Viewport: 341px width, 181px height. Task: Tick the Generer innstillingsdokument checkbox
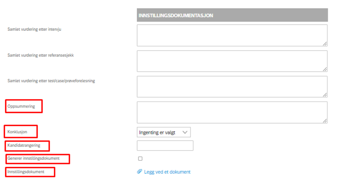tap(140, 158)
